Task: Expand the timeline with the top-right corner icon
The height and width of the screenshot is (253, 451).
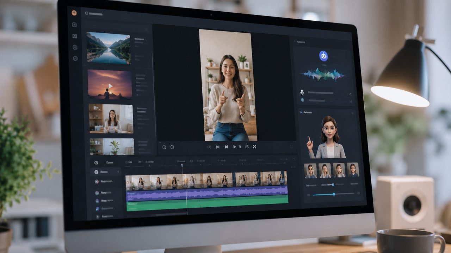Action: tap(293, 159)
